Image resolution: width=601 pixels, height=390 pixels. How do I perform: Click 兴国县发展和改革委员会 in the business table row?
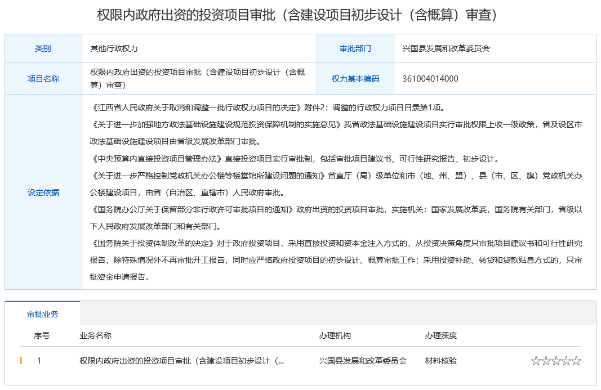[x=363, y=361]
